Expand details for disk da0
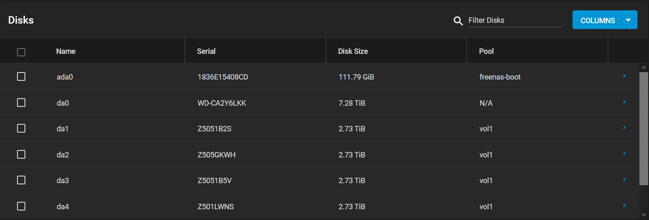Viewport: 649px width, 220px height. pos(624,102)
